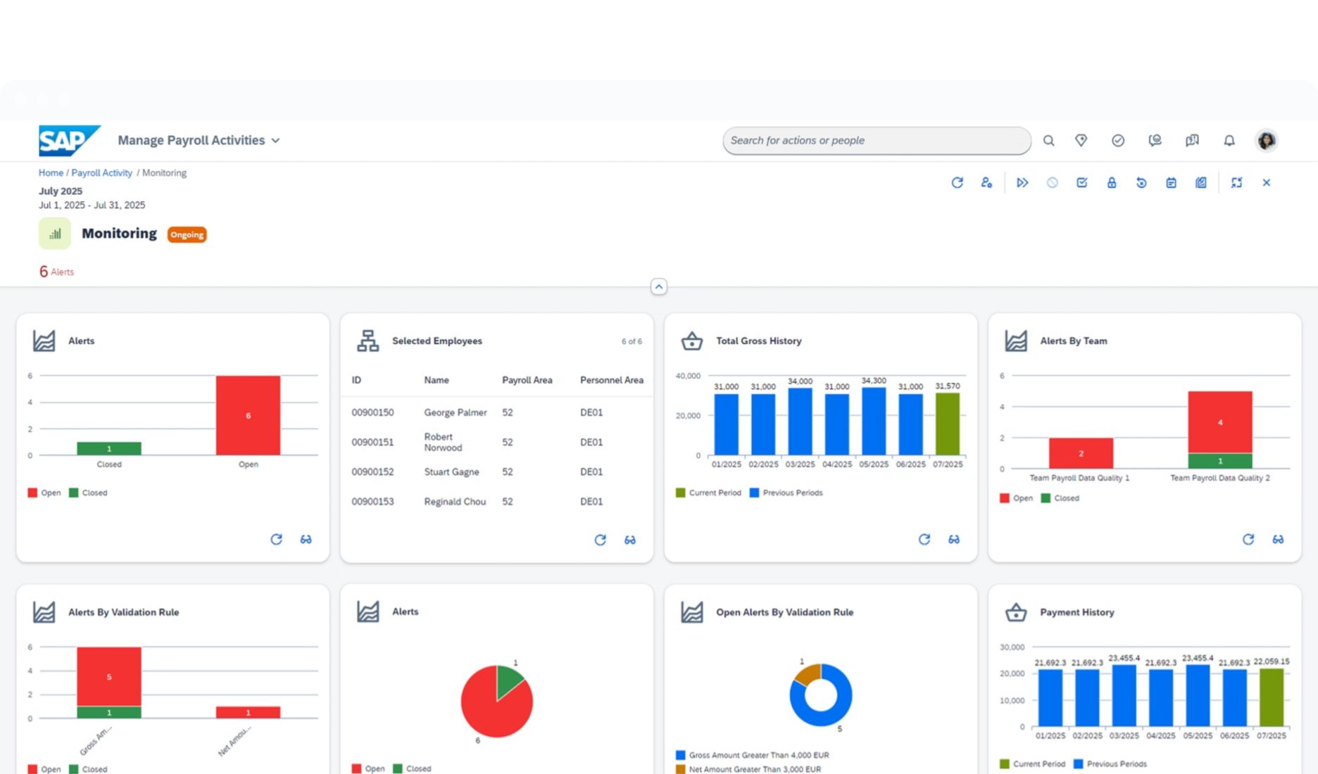The width and height of the screenshot is (1318, 774).
Task: Refresh the Alerts card
Action: [x=277, y=539]
